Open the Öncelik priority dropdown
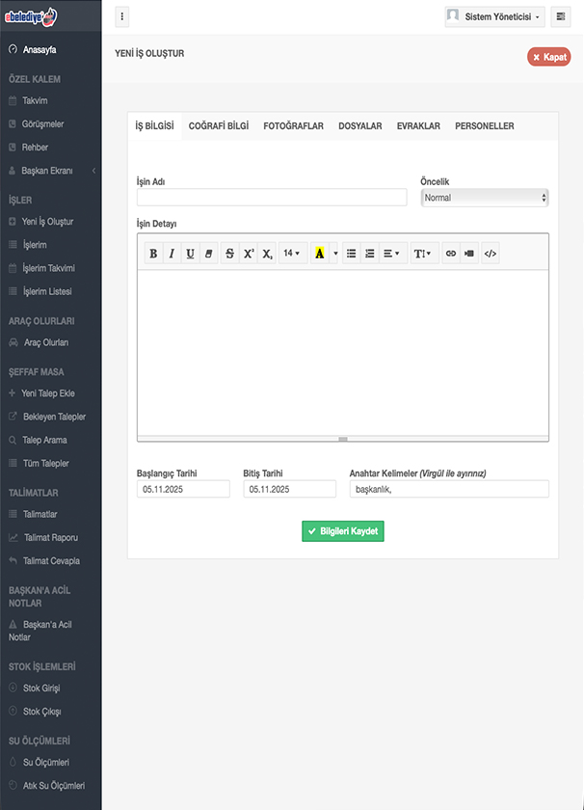The width and height of the screenshot is (584, 810). pos(485,198)
